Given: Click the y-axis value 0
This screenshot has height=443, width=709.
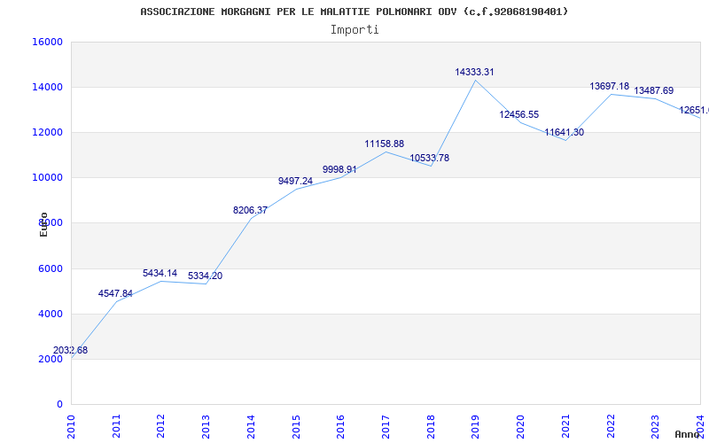Looking at the screenshot, I should pyautogui.click(x=59, y=405).
